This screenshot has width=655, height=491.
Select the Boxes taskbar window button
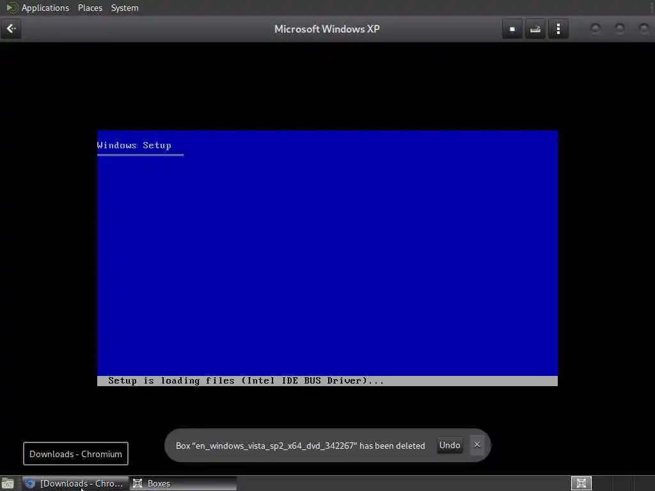coord(184,483)
